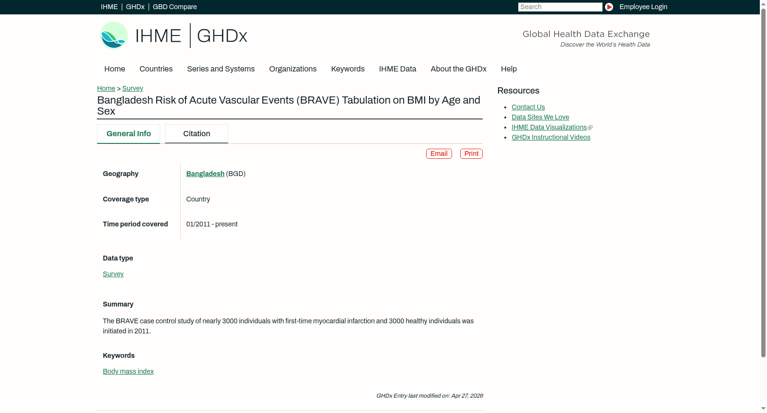
Task: Click the red search submit arrow icon
Action: click(609, 7)
